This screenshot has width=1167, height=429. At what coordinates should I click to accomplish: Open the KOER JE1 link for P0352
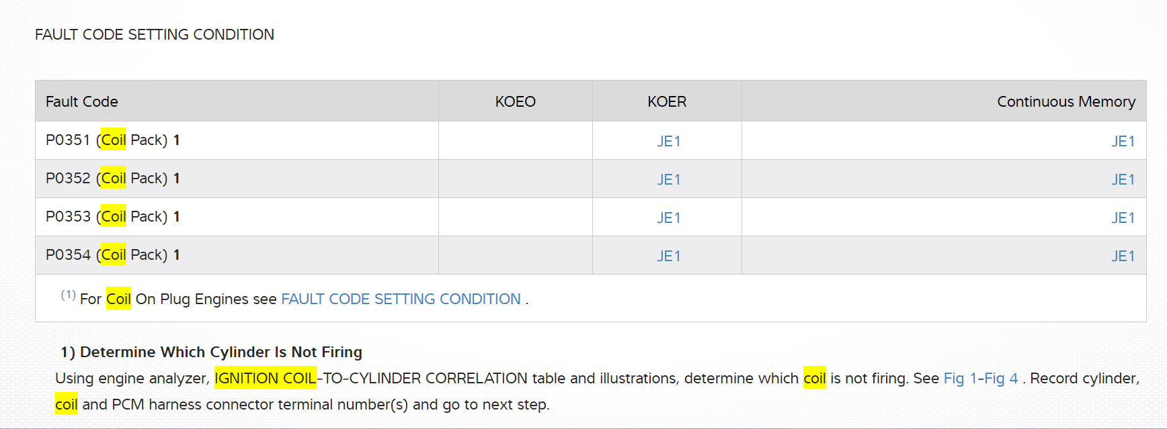click(x=668, y=179)
